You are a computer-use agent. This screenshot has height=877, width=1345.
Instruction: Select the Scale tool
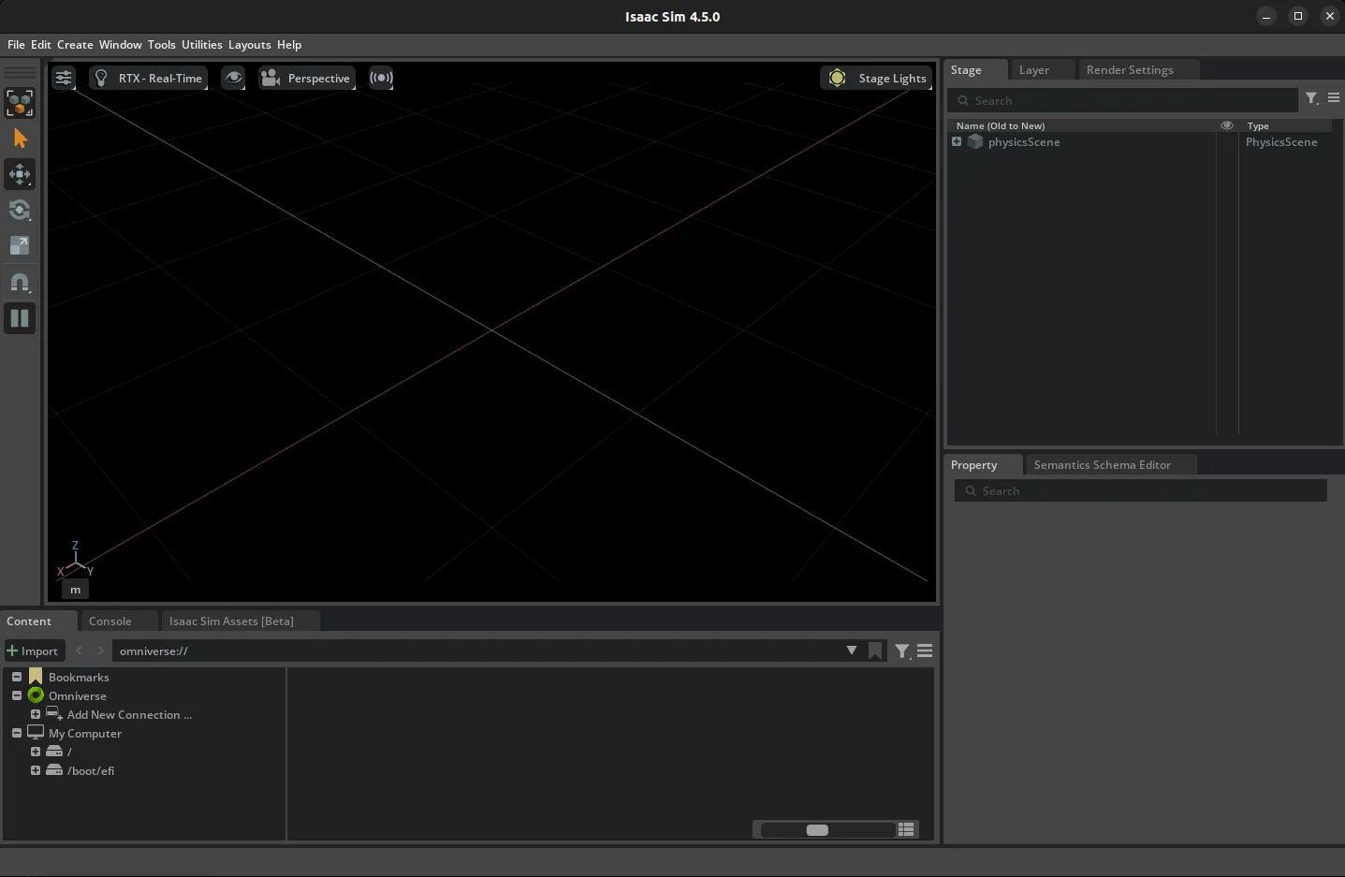click(20, 245)
